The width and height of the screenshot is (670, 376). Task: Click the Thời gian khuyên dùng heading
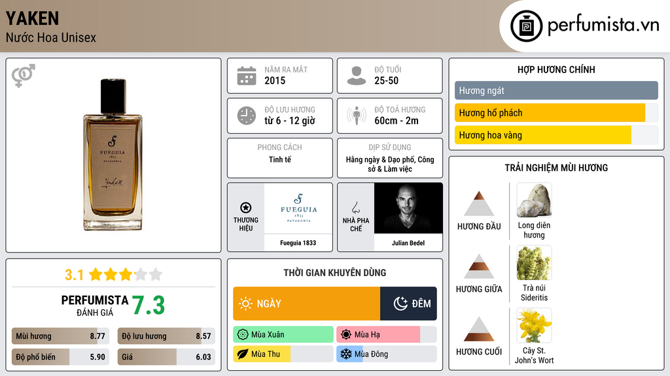[x=335, y=273]
